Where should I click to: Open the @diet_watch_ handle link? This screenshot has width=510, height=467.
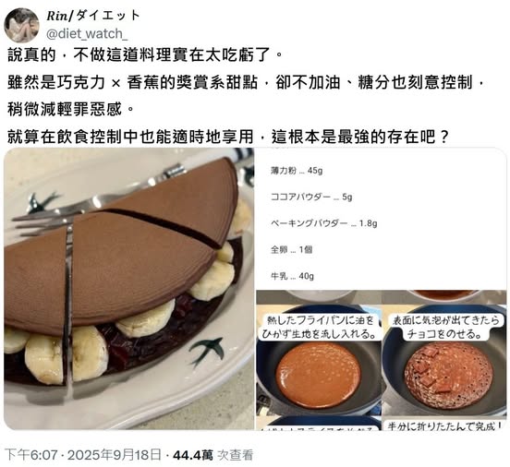click(87, 33)
